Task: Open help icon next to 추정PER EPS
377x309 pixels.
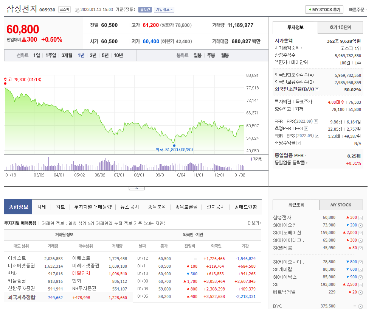Action: tap(306, 129)
